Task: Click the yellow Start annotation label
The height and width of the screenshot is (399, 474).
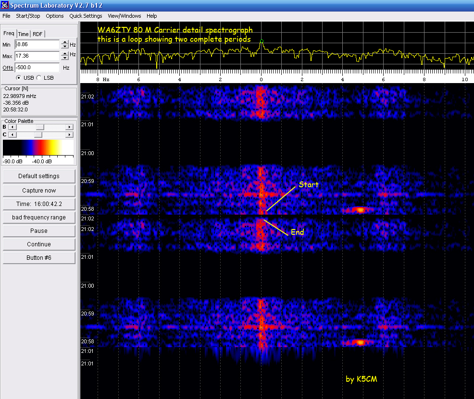Action: click(x=309, y=185)
